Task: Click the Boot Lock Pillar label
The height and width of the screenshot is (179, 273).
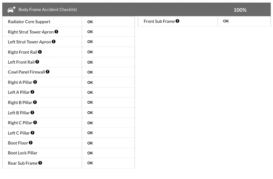Action: (23, 153)
